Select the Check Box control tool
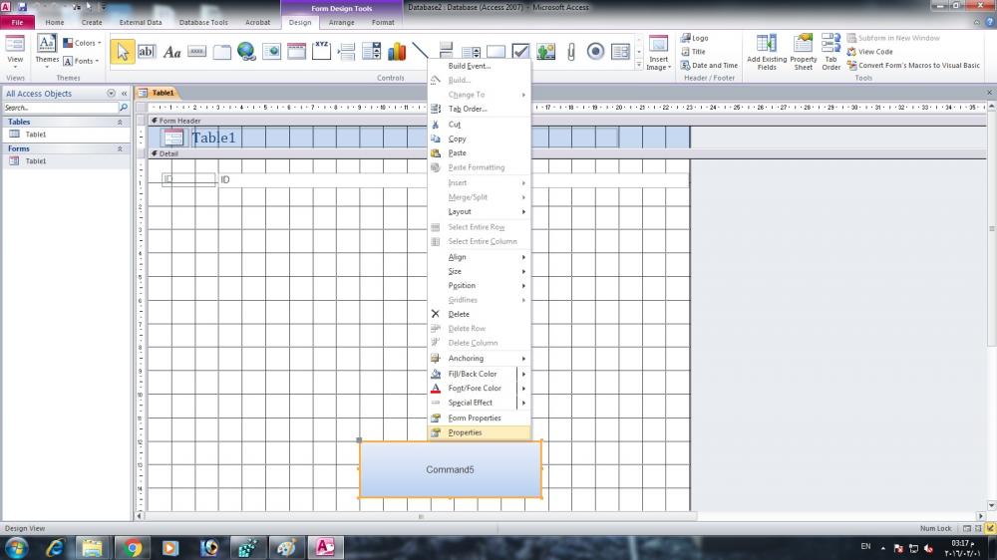 tap(520, 51)
